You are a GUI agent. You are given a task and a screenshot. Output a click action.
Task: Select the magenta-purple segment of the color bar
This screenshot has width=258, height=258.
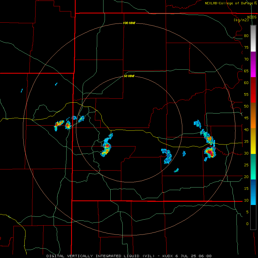(253, 64)
